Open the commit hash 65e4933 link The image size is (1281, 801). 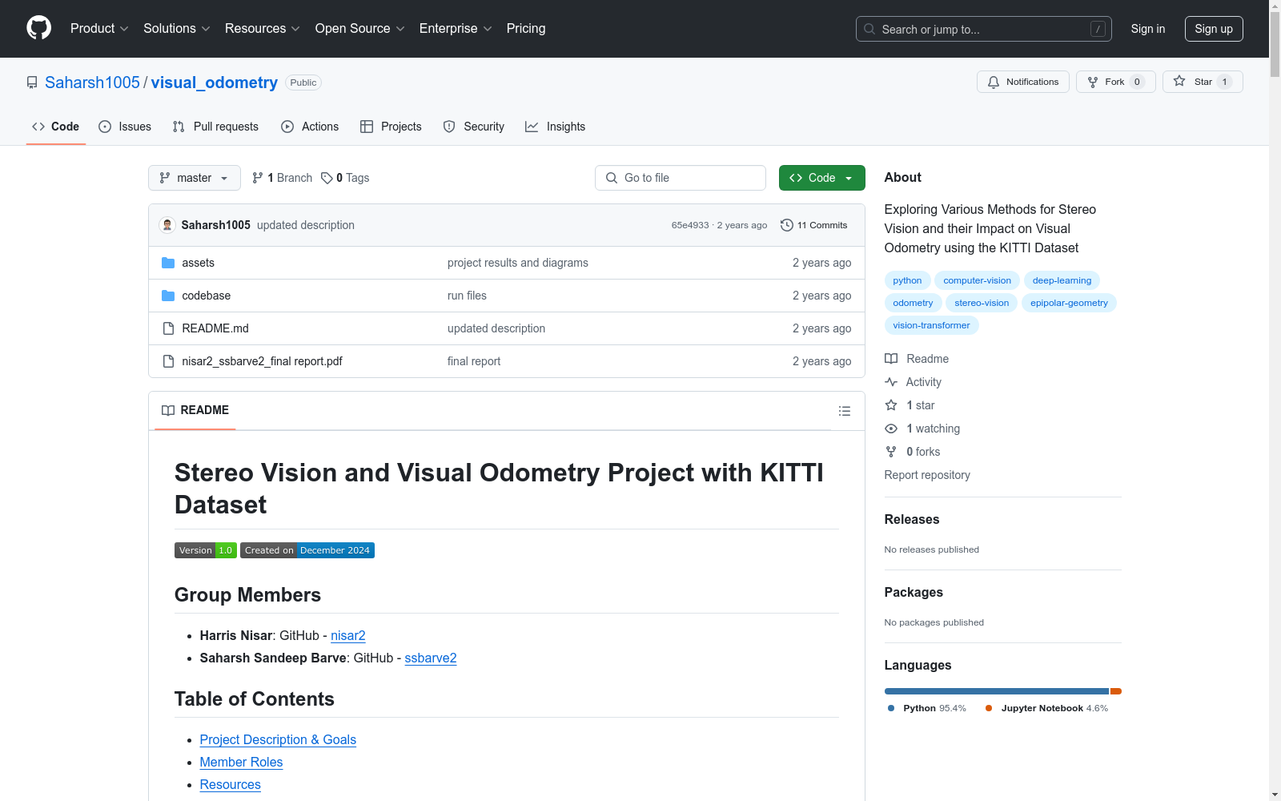(690, 225)
